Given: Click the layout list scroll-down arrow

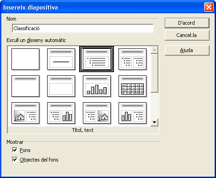Looking at the screenshot, I should pyautogui.click(x=154, y=122).
